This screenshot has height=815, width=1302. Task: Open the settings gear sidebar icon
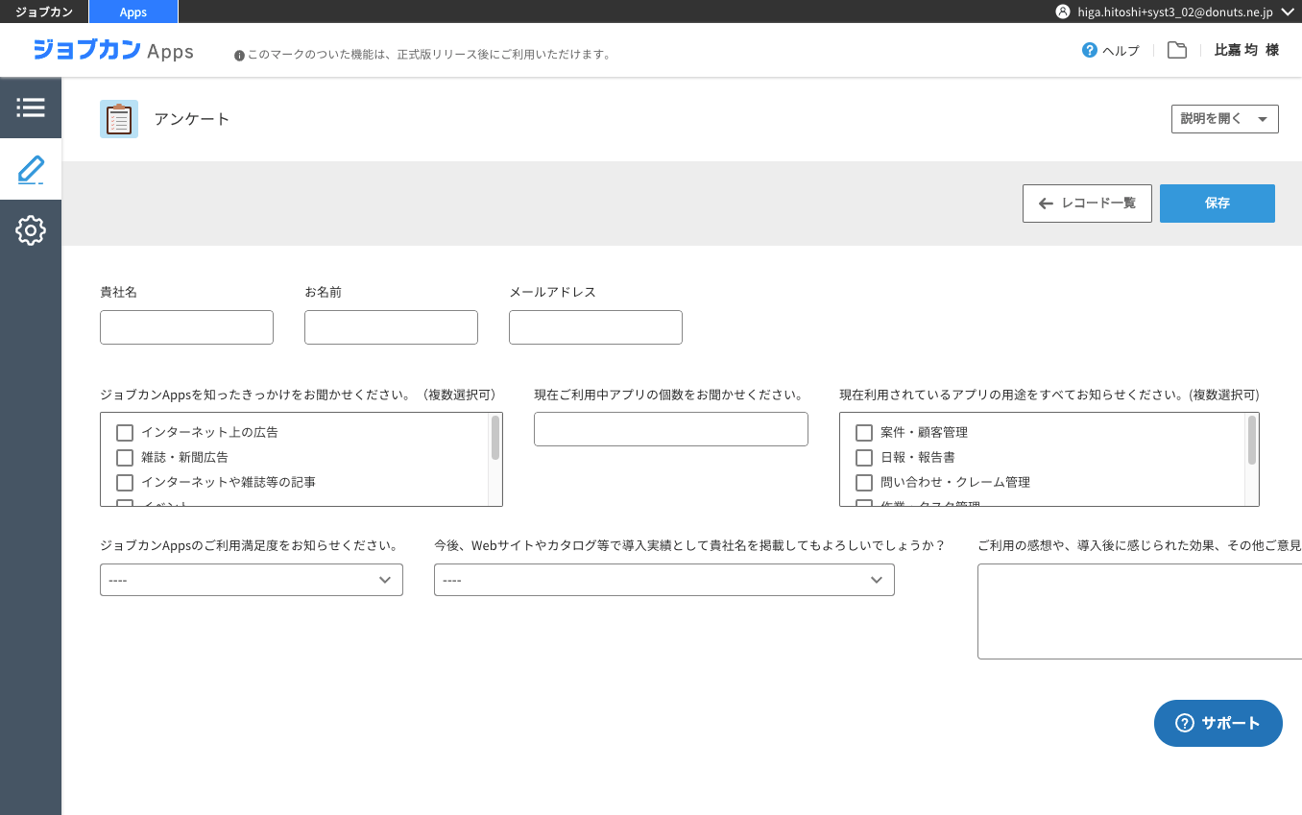tap(31, 230)
